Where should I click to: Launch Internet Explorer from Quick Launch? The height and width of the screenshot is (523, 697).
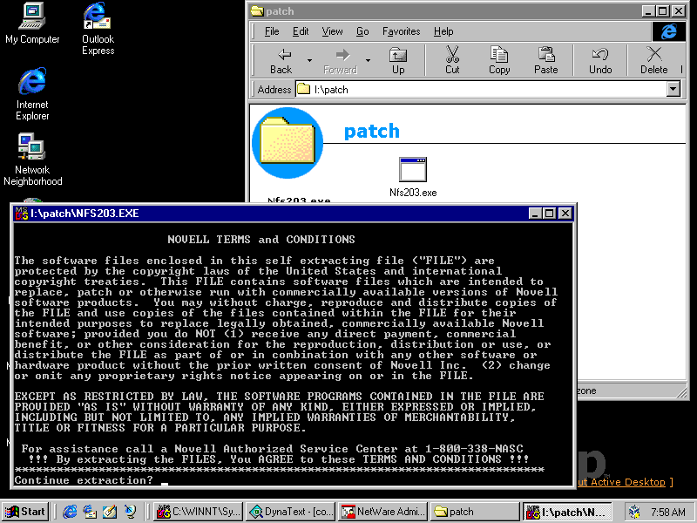(x=70, y=512)
